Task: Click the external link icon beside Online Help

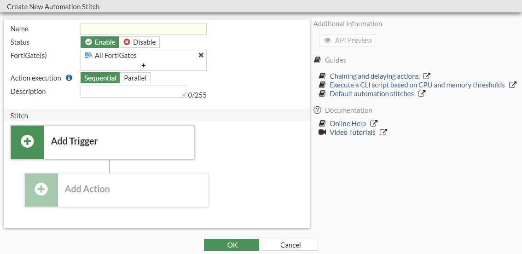Action: coord(374,124)
